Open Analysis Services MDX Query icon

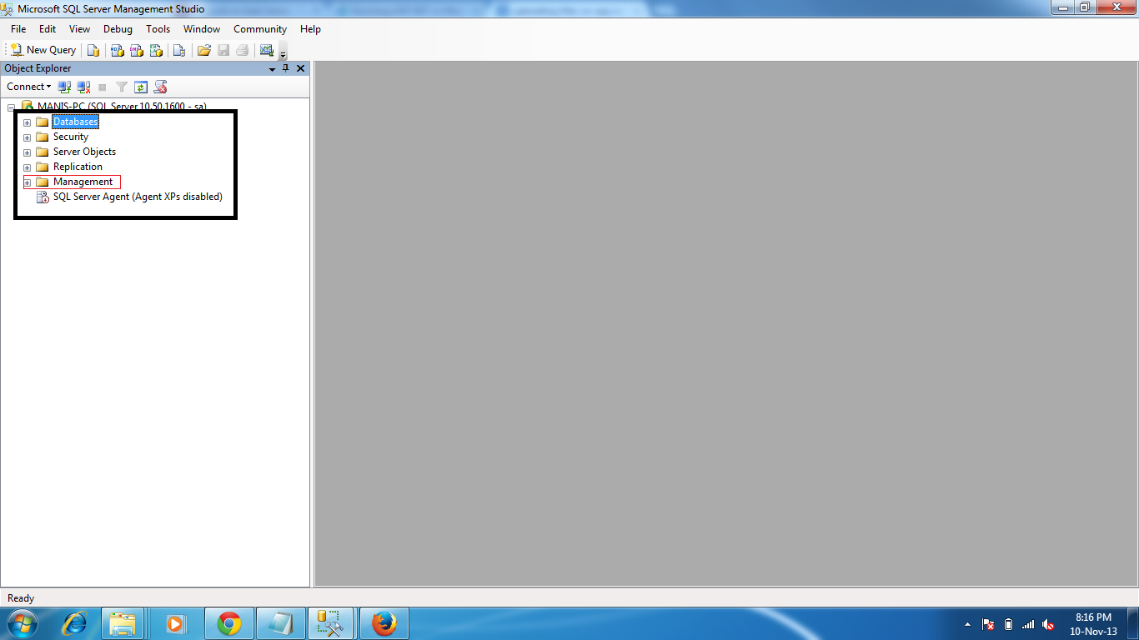click(118, 50)
